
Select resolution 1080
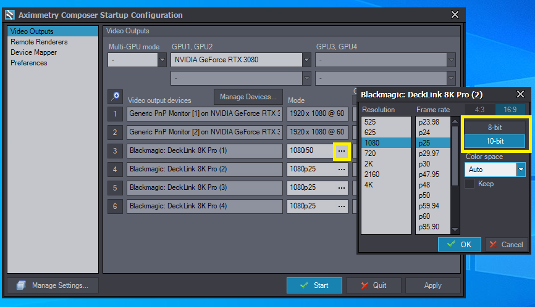[x=386, y=143]
